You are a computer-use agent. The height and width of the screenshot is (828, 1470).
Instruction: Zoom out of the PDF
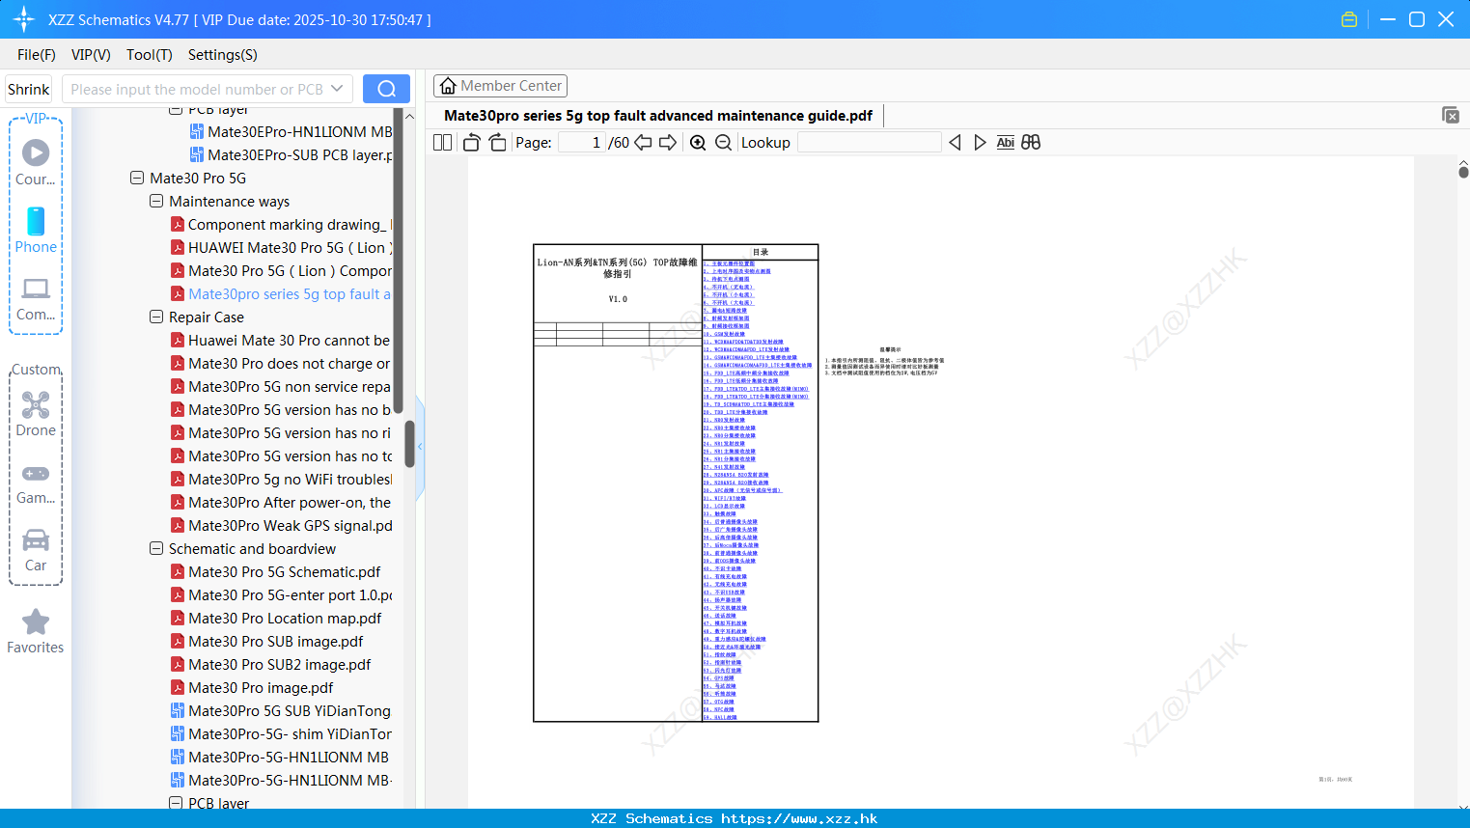(723, 143)
